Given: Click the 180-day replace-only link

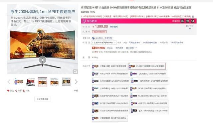Looking at the screenshot, I should click(177, 43).
